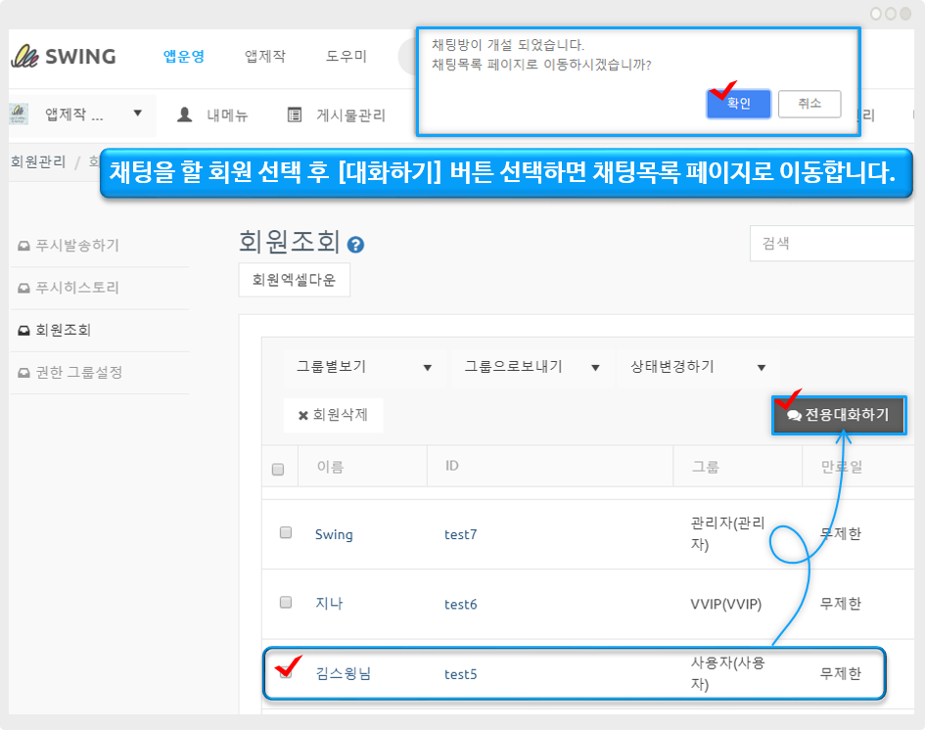Open the 상태변경하기 dropdown

coord(692,367)
